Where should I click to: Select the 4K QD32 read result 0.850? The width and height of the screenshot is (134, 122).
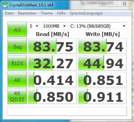pos(52,96)
